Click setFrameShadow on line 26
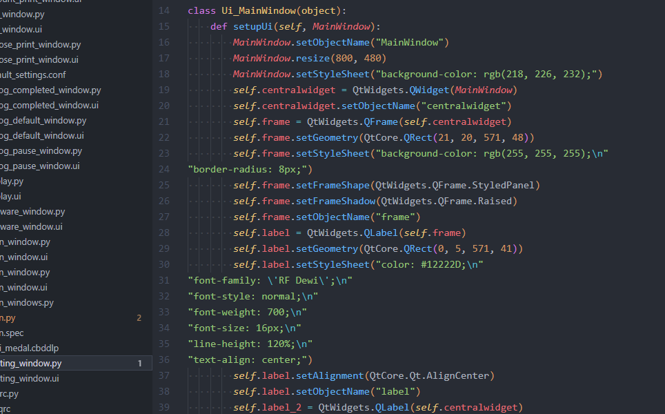The height and width of the screenshot is (414, 665). pyautogui.click(x=335, y=201)
